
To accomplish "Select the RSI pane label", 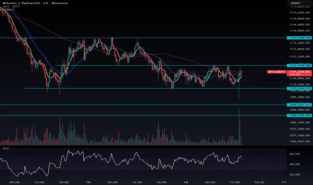I will (x=6, y=148).
